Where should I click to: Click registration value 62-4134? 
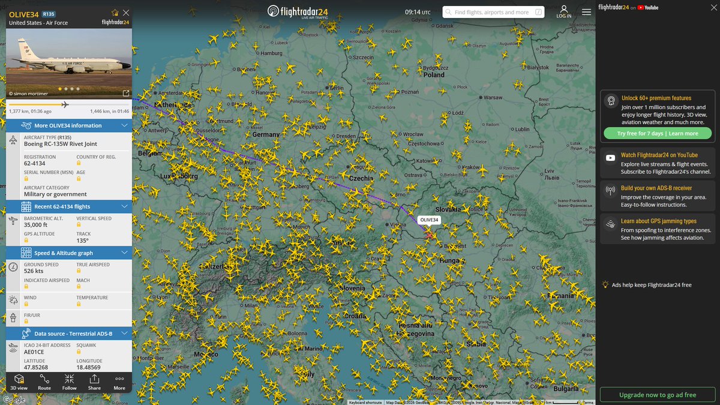point(34,163)
